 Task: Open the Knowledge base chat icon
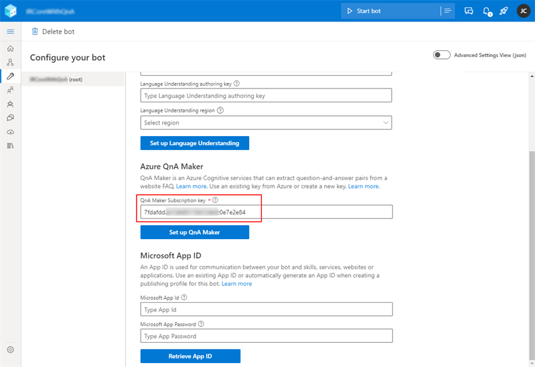click(10, 118)
